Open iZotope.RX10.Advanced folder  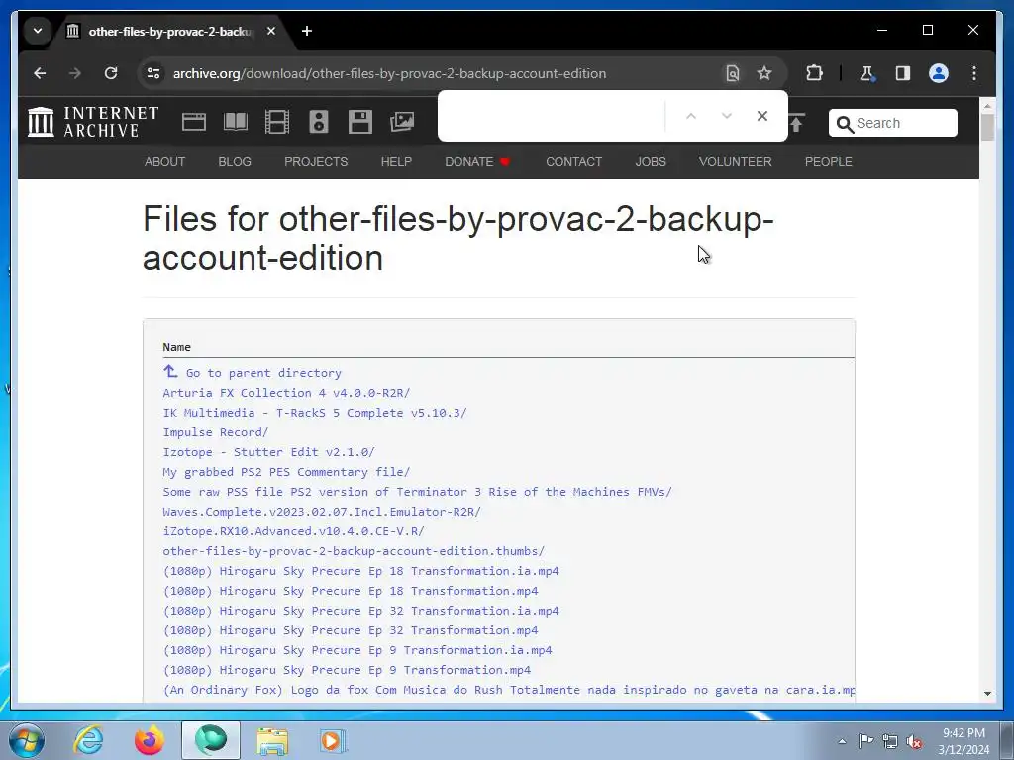[293, 531]
